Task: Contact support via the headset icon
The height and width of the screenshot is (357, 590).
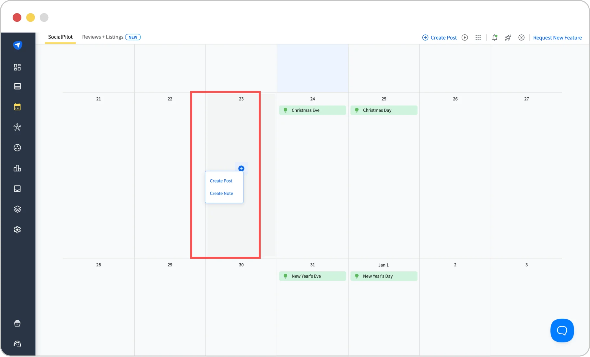Action: [17, 344]
